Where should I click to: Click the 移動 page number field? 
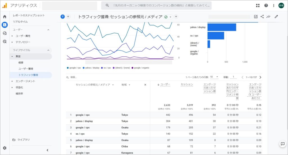(233, 77)
